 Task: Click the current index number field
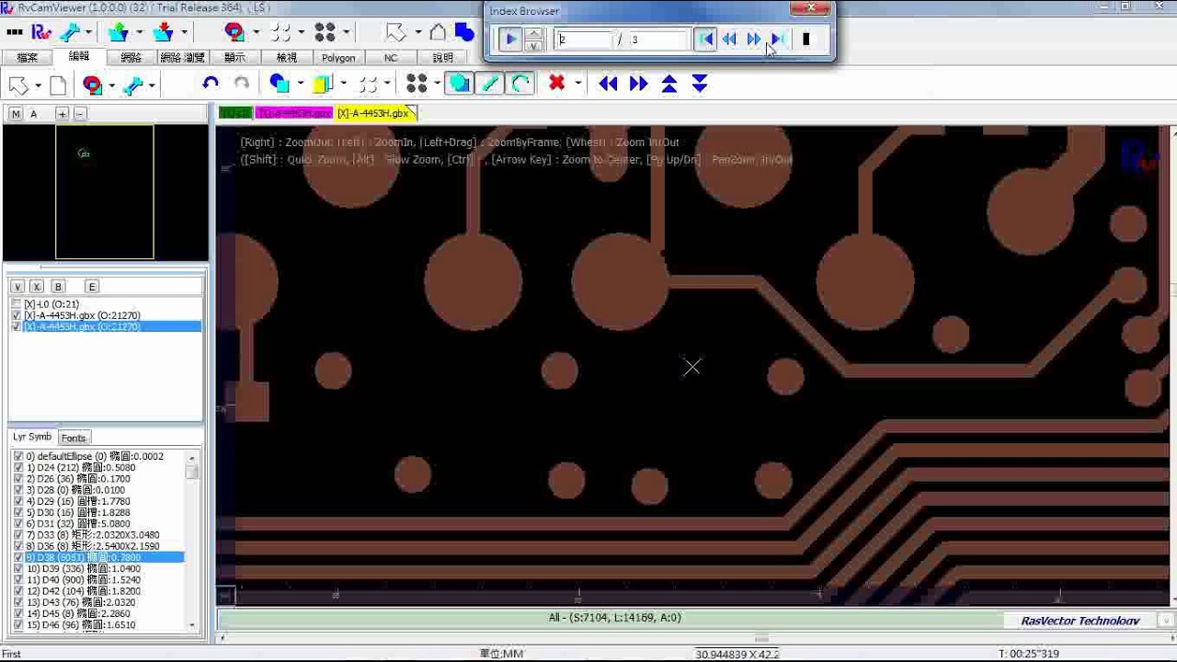pos(583,40)
